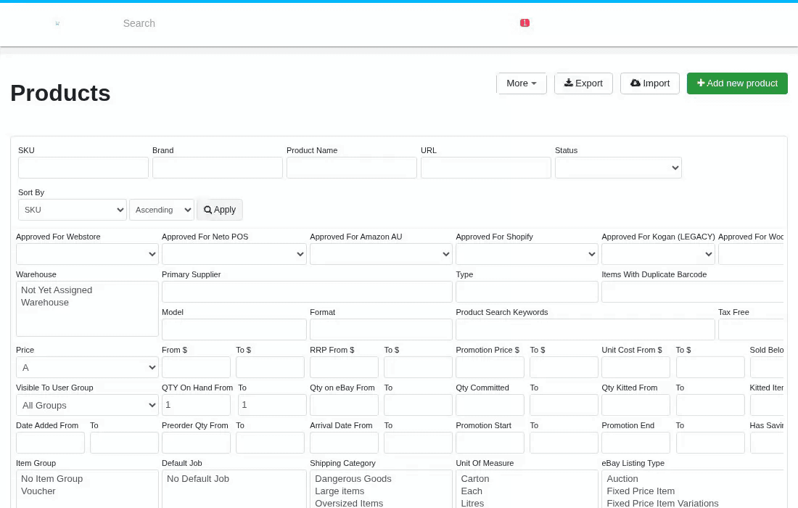Viewport: 798px width, 508px height.
Task: Open Visible To User Group dropdown
Action: (88, 405)
